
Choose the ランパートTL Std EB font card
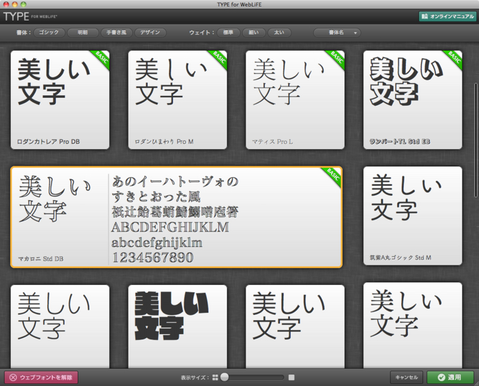click(412, 100)
